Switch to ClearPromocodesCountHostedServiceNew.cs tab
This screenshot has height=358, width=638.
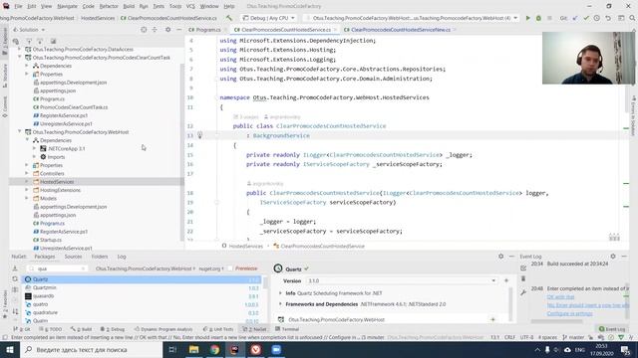(x=400, y=30)
